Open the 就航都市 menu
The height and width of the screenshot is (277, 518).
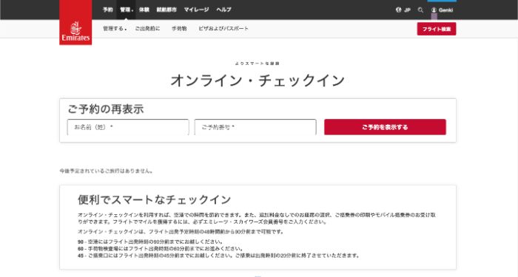pyautogui.click(x=166, y=10)
